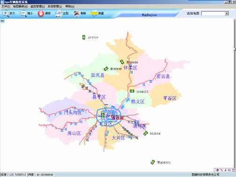The height and width of the screenshot is (177, 236).
Task: Open the 选择地图 dropdown arrow
Action: coord(227,14)
